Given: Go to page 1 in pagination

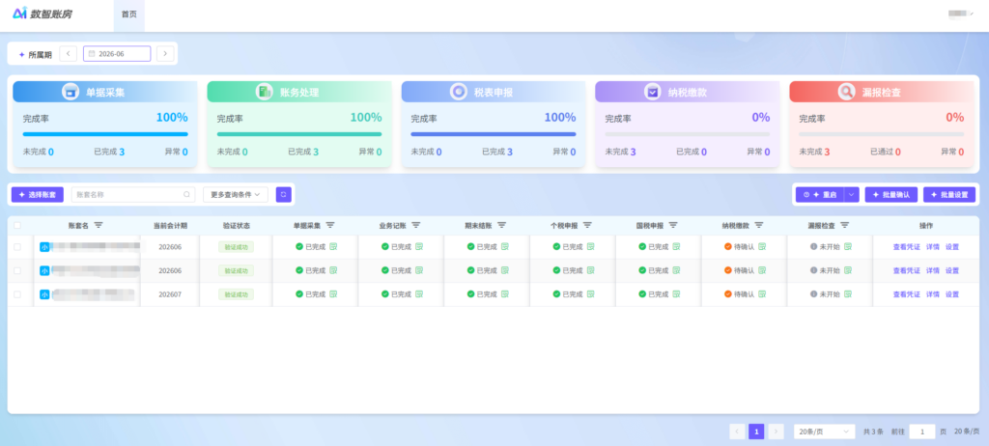Looking at the screenshot, I should [x=756, y=432].
